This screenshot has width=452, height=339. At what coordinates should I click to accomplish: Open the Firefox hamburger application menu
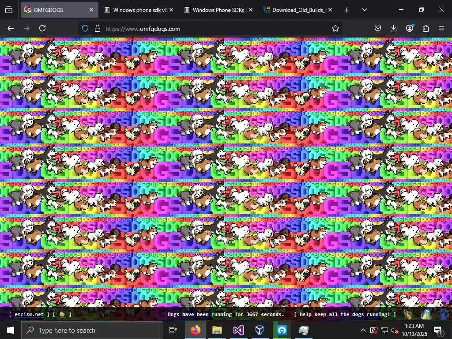pyautogui.click(x=441, y=28)
